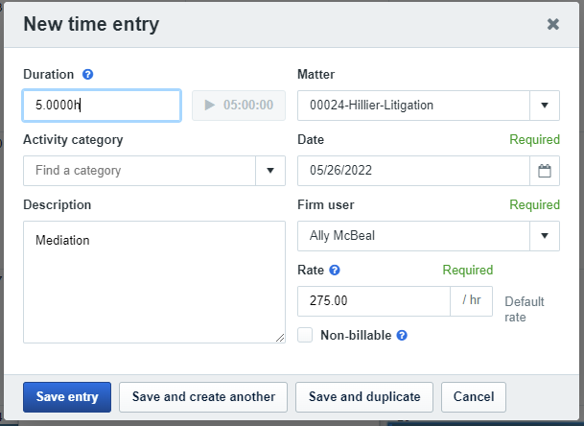Expand the Firm user dropdown arrow
Viewport: 584px width, 426px height.
[x=545, y=236]
